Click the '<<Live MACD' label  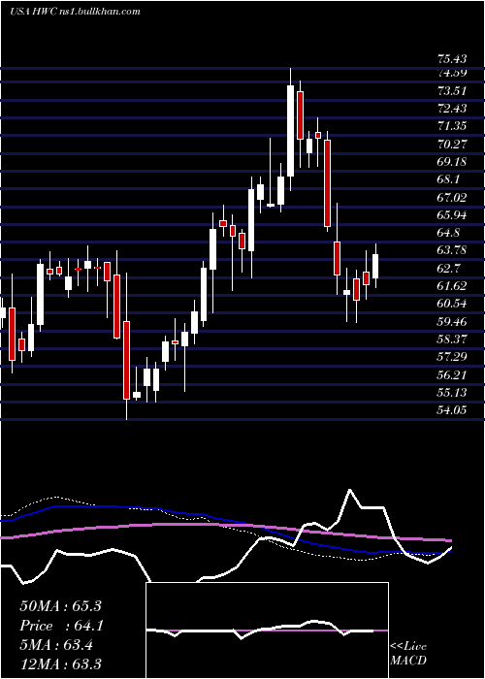[408, 654]
